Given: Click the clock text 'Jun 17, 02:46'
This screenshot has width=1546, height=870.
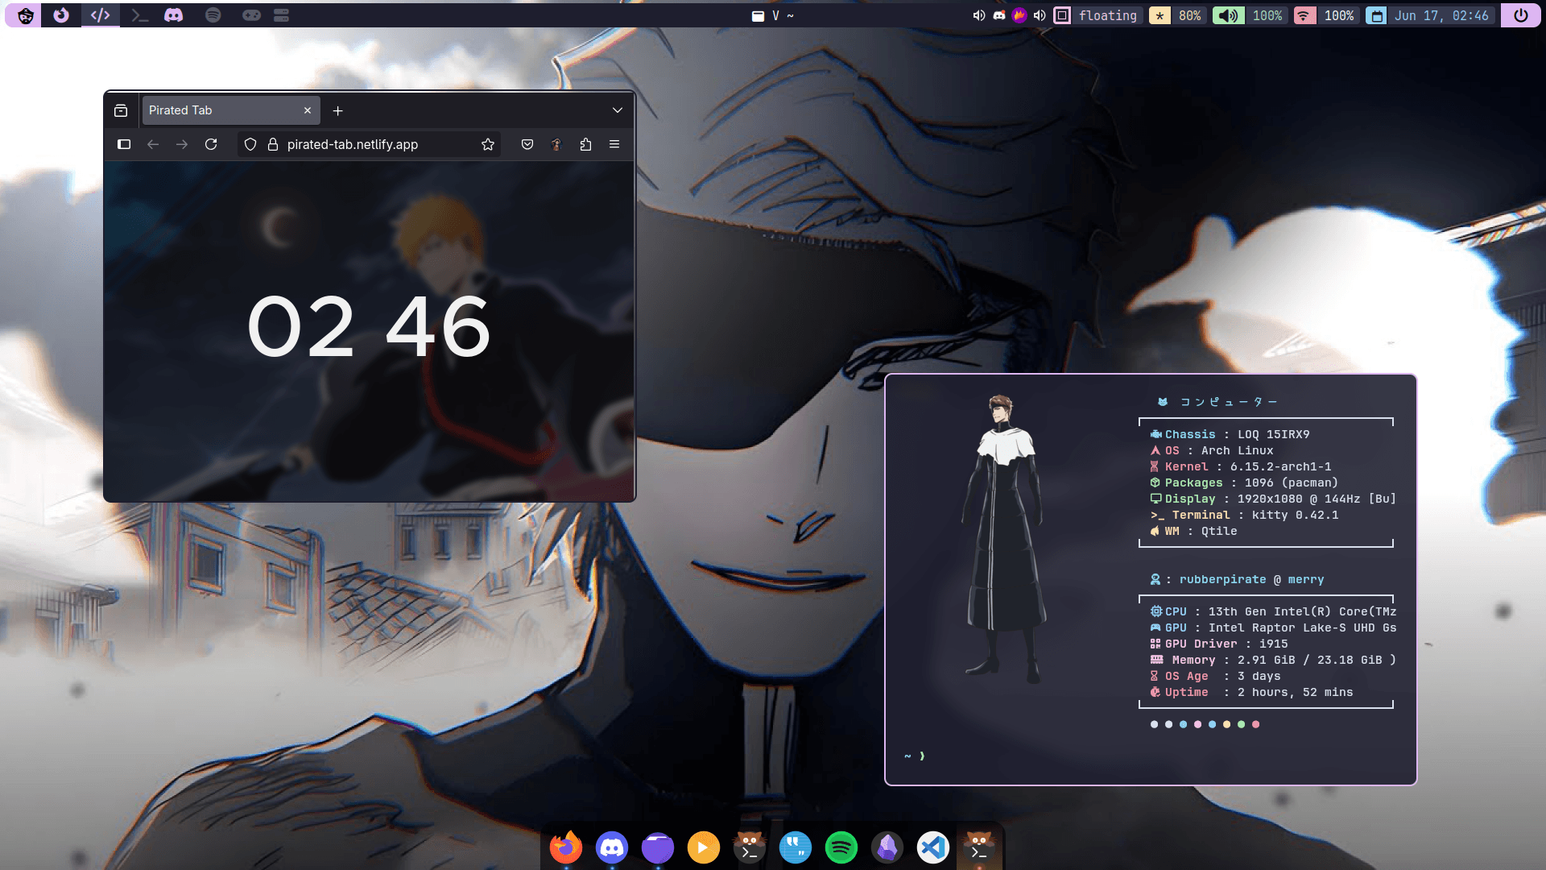Looking at the screenshot, I should coord(1441,15).
